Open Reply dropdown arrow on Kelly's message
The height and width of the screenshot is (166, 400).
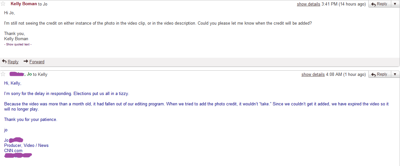coord(395,4)
